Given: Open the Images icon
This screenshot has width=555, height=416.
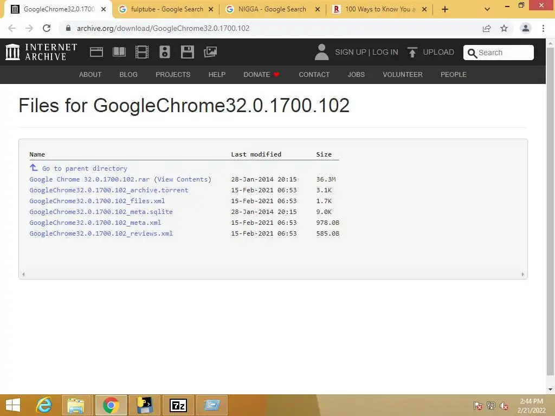Looking at the screenshot, I should 210,52.
